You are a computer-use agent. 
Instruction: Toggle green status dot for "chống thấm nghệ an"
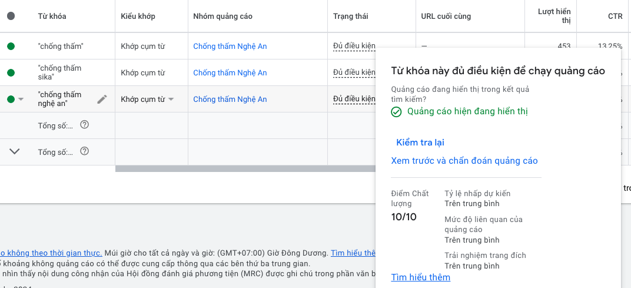click(x=11, y=100)
